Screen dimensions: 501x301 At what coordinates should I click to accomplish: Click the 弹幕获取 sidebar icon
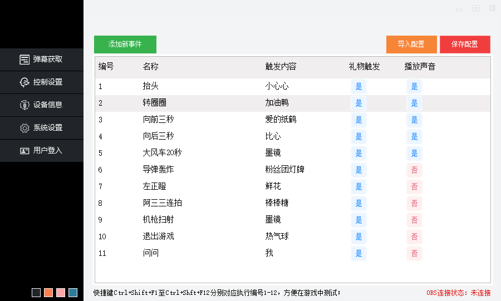(x=24, y=60)
